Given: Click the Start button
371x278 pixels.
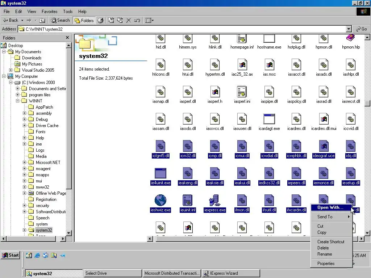Looking at the screenshot, I should (11, 255).
